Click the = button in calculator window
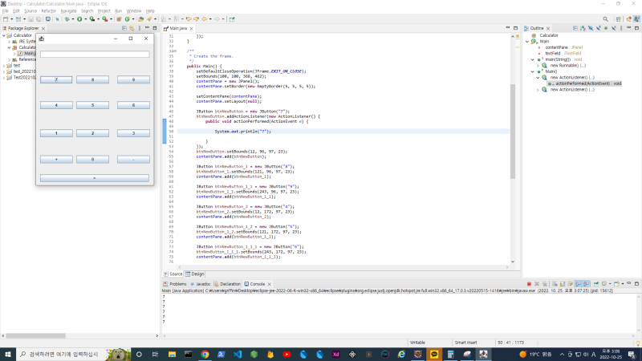 tap(95, 178)
